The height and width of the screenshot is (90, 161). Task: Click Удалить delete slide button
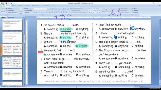(x=27, y=13)
